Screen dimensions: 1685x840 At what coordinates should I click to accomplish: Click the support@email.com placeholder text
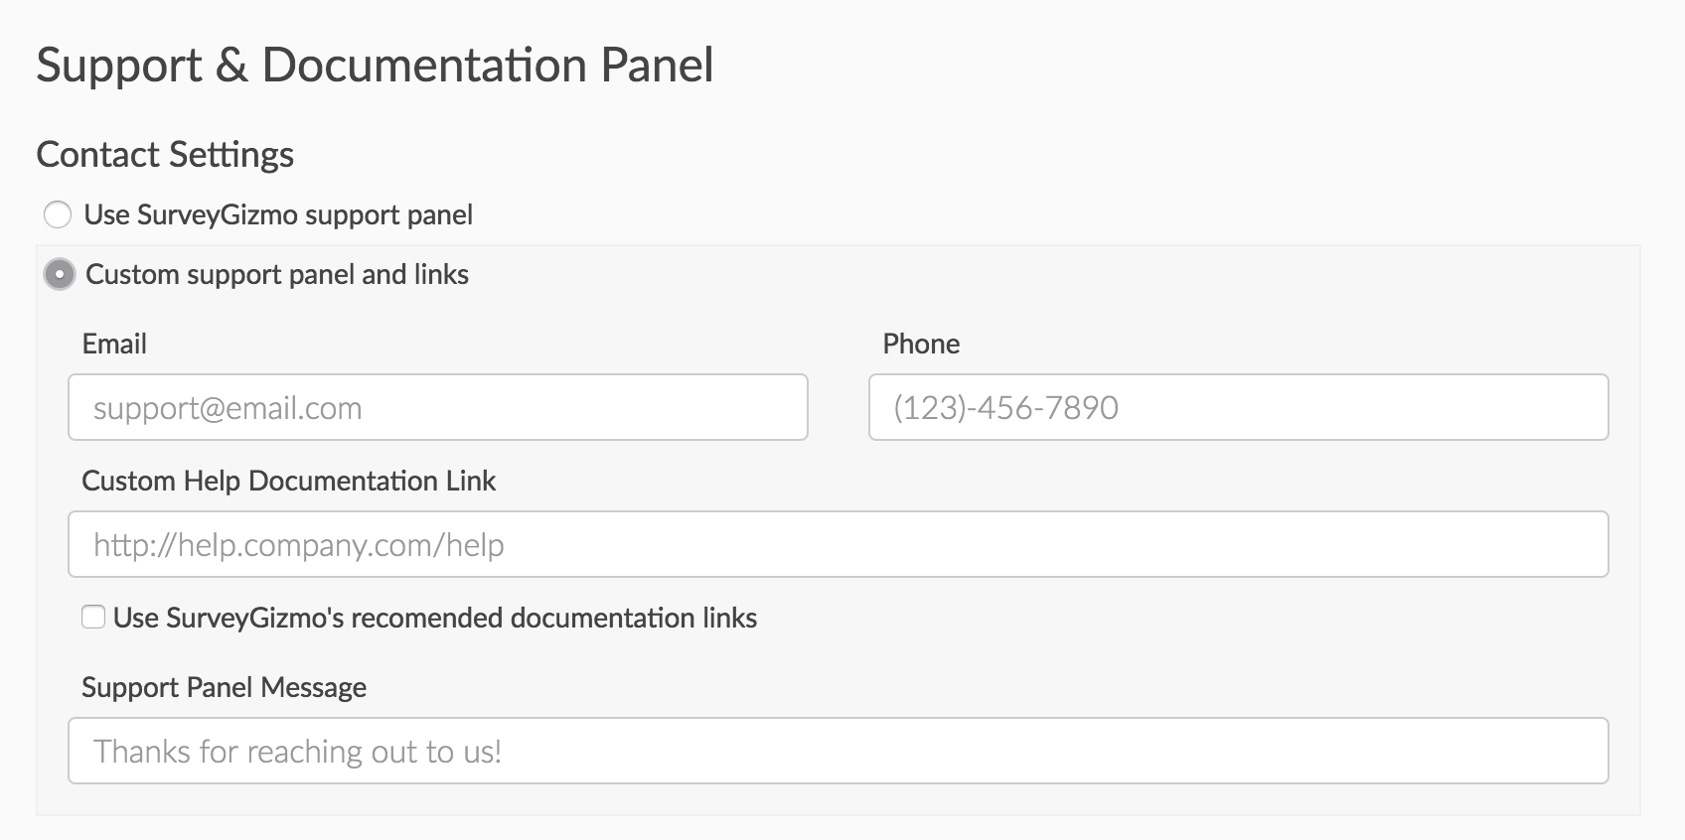228,408
